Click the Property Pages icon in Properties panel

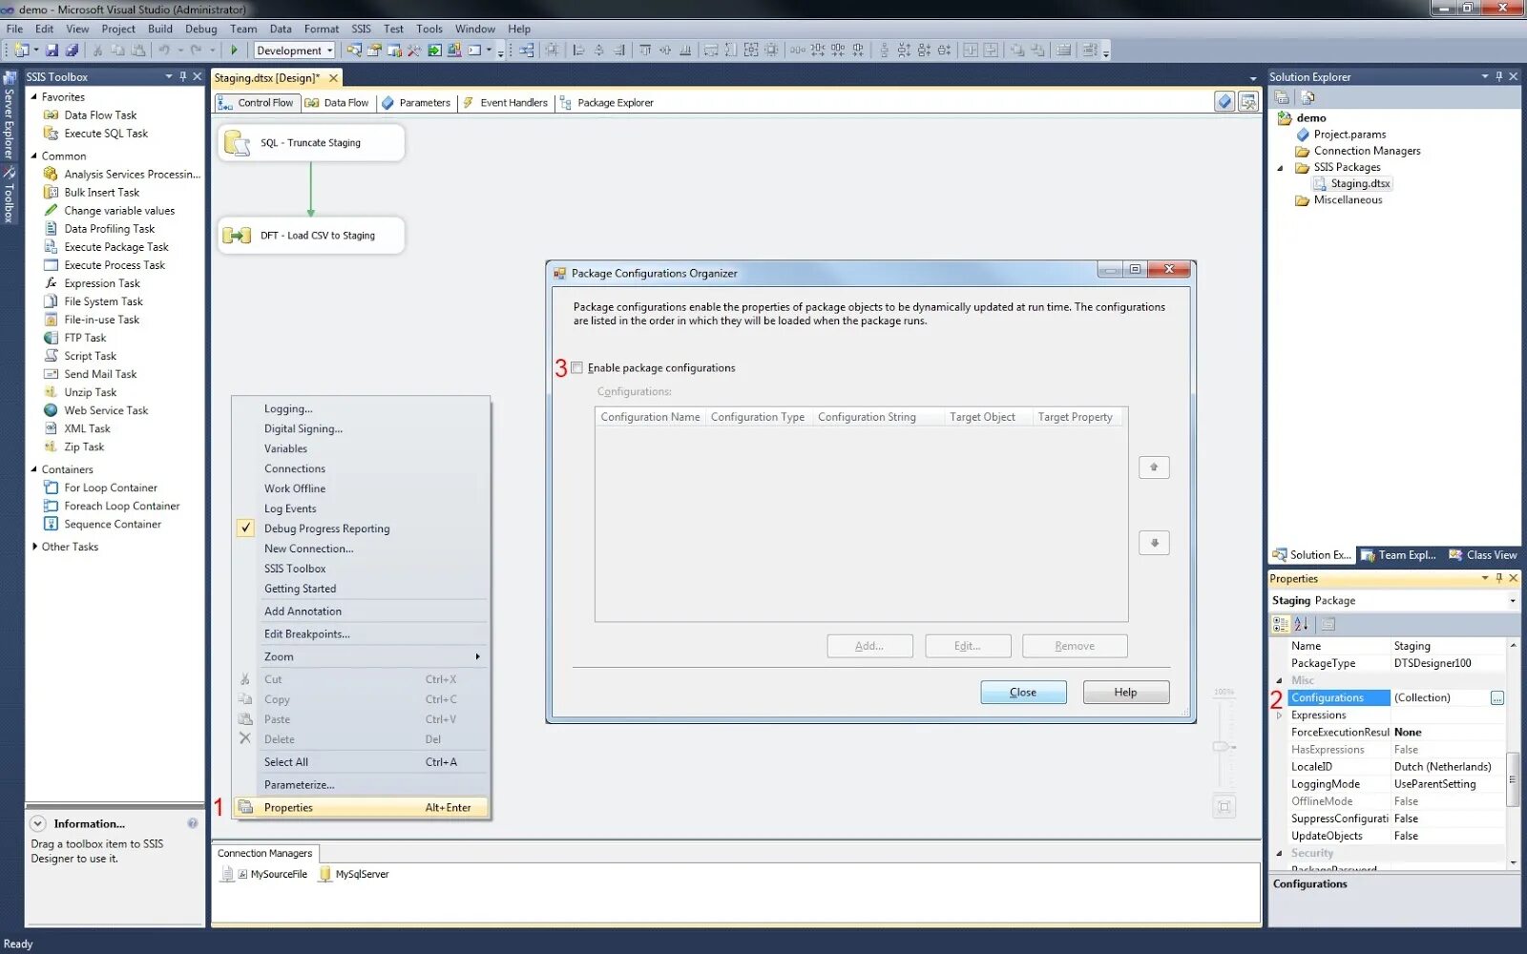(x=1328, y=624)
